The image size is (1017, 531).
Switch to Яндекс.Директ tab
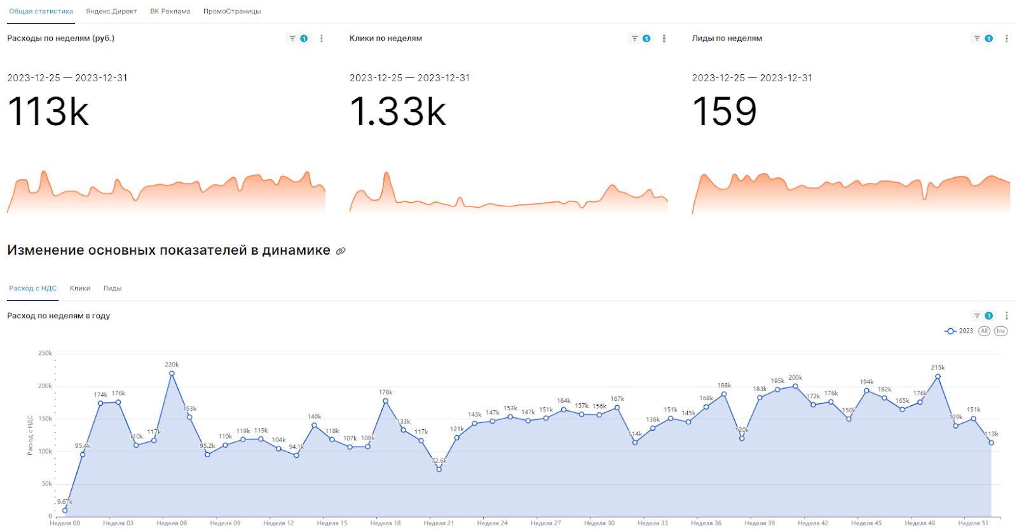tap(111, 11)
